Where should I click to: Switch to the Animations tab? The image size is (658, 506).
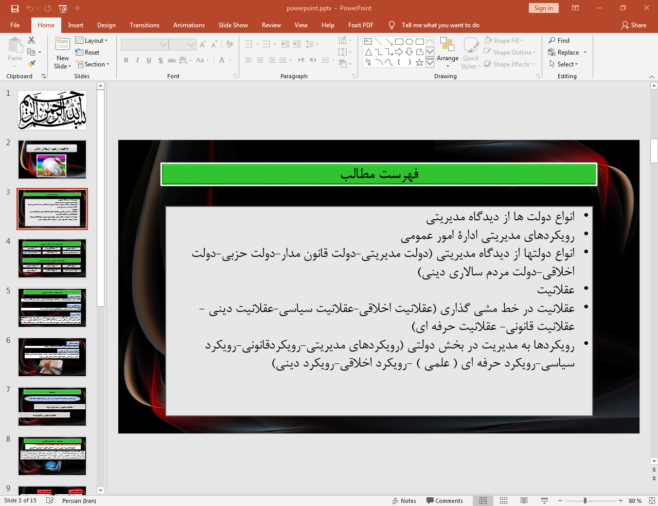point(189,25)
